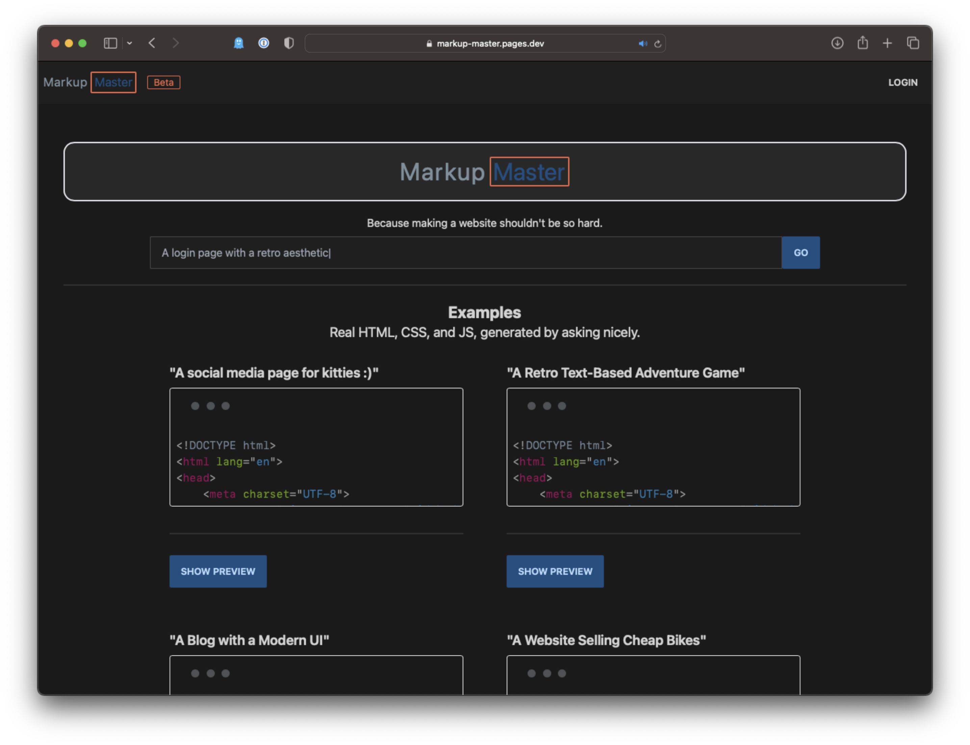Go forward to the next page

(176, 43)
